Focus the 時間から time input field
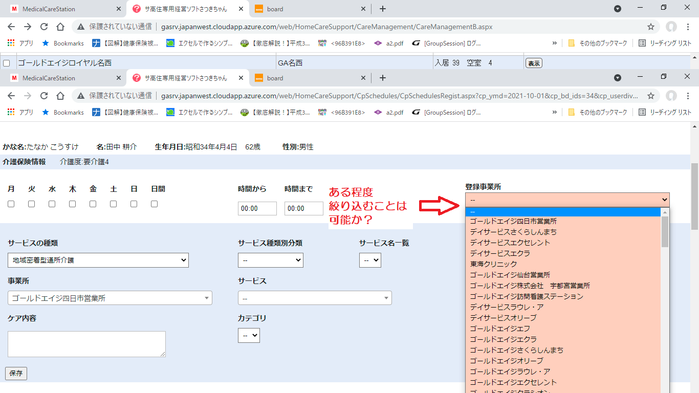 257,209
